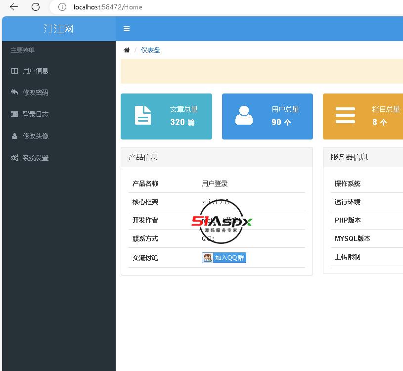
Task: Click the 主要菜单 sidebar heading
Action: tap(23, 50)
